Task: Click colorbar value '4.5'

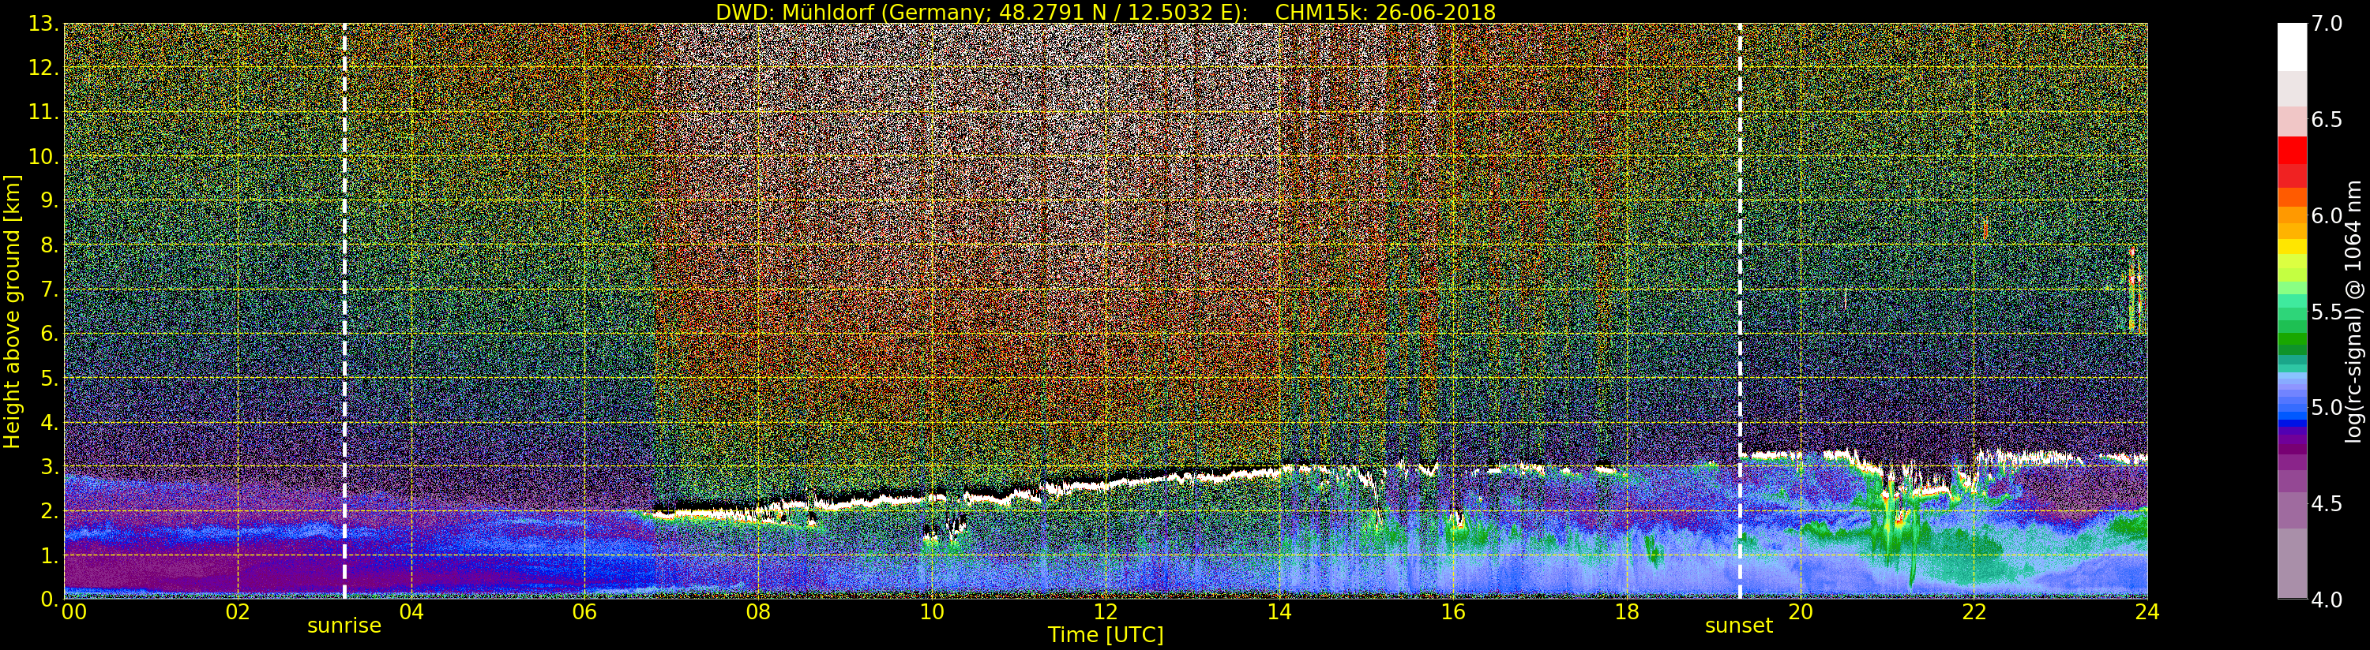Action: click(x=2327, y=504)
